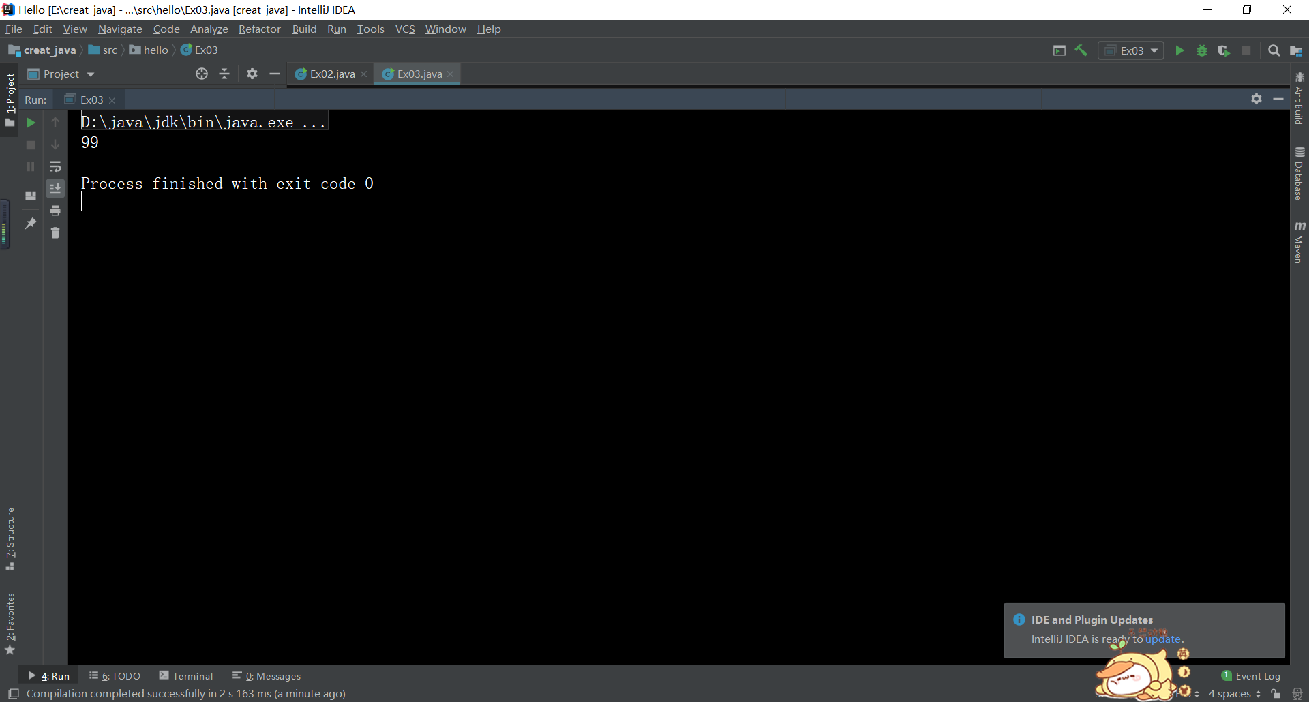Close the Ex02.java tab
Viewport: 1309px width, 702px height.
tap(364, 74)
